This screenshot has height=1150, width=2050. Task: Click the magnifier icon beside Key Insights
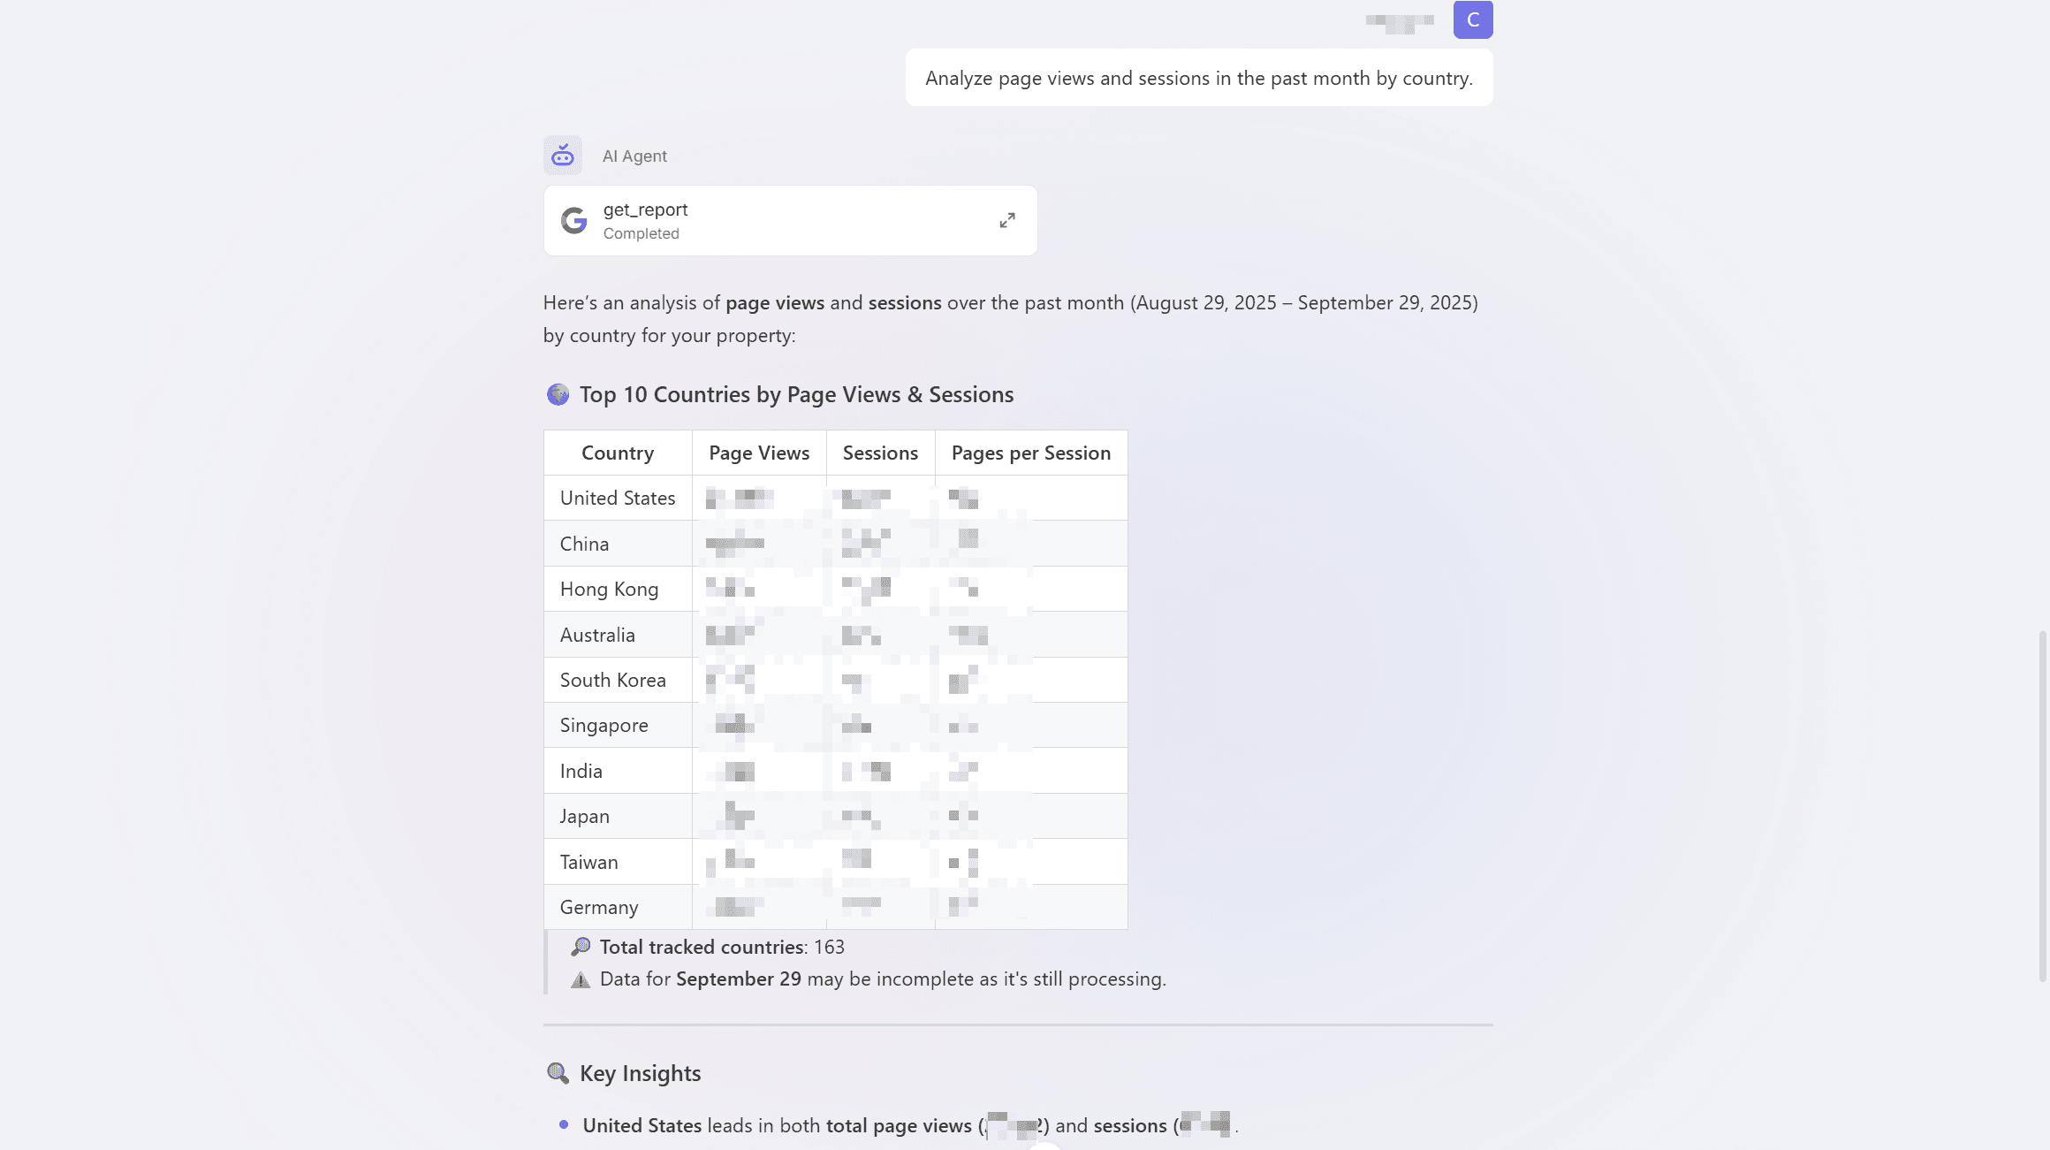tap(557, 1073)
